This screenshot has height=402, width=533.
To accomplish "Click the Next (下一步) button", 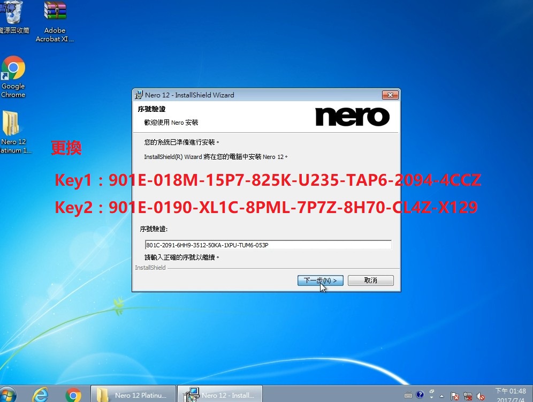I will (x=320, y=280).
